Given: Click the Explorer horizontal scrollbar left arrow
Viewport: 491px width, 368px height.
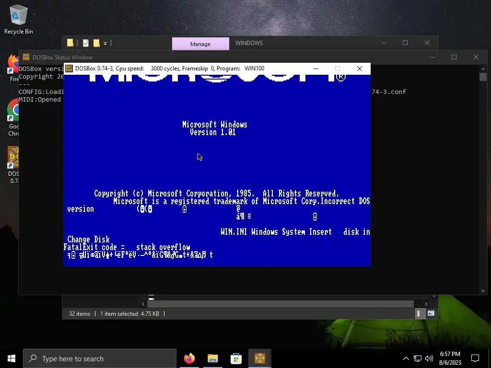Looking at the screenshot, I should click(143, 304).
